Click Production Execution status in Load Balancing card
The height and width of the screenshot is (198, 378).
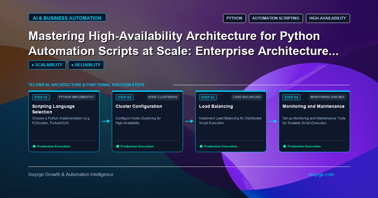point(218,146)
